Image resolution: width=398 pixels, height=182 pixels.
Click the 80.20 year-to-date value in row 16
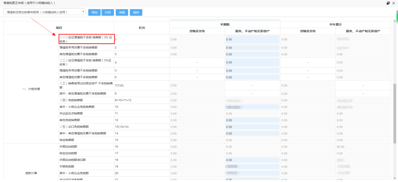point(341,147)
